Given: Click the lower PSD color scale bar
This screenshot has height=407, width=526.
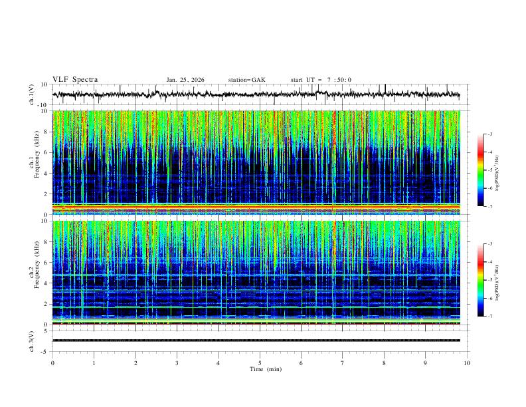Looking at the screenshot, I should (480, 280).
